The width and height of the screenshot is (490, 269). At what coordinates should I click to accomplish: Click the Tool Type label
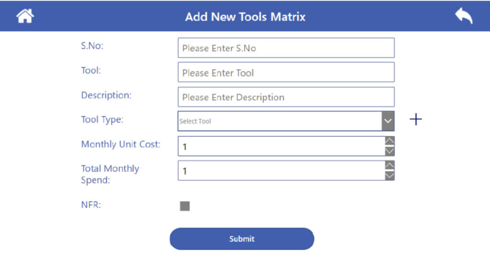102,119
